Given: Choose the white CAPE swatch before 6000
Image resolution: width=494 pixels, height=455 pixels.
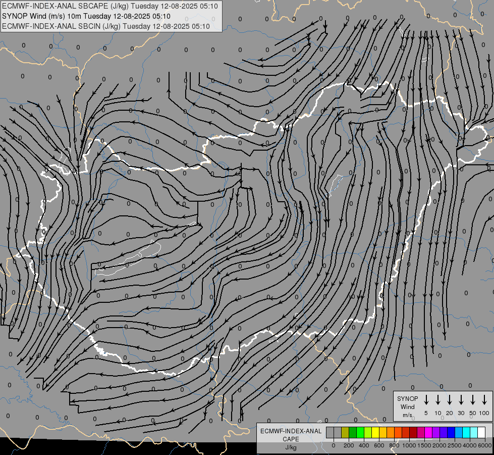Looking at the screenshot, I should point(481,432).
